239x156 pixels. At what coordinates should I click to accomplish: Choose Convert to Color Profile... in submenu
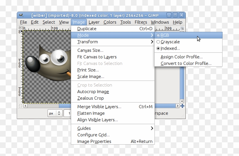tap(188, 63)
